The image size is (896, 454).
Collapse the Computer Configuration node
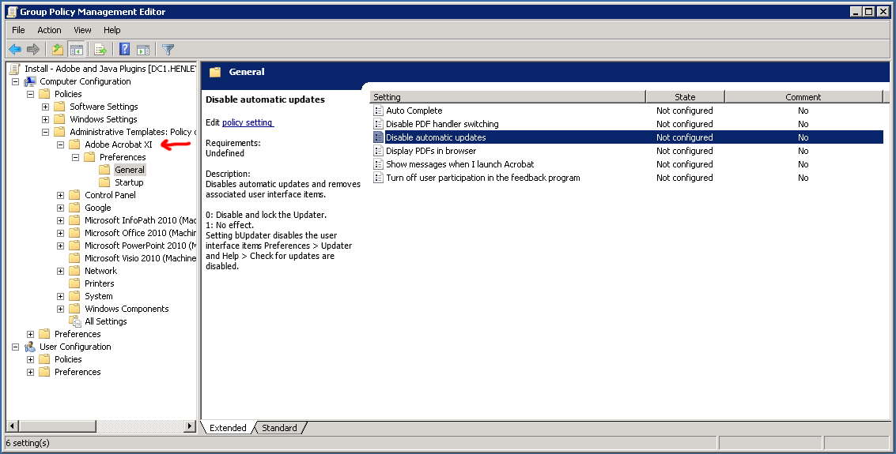pyautogui.click(x=16, y=81)
